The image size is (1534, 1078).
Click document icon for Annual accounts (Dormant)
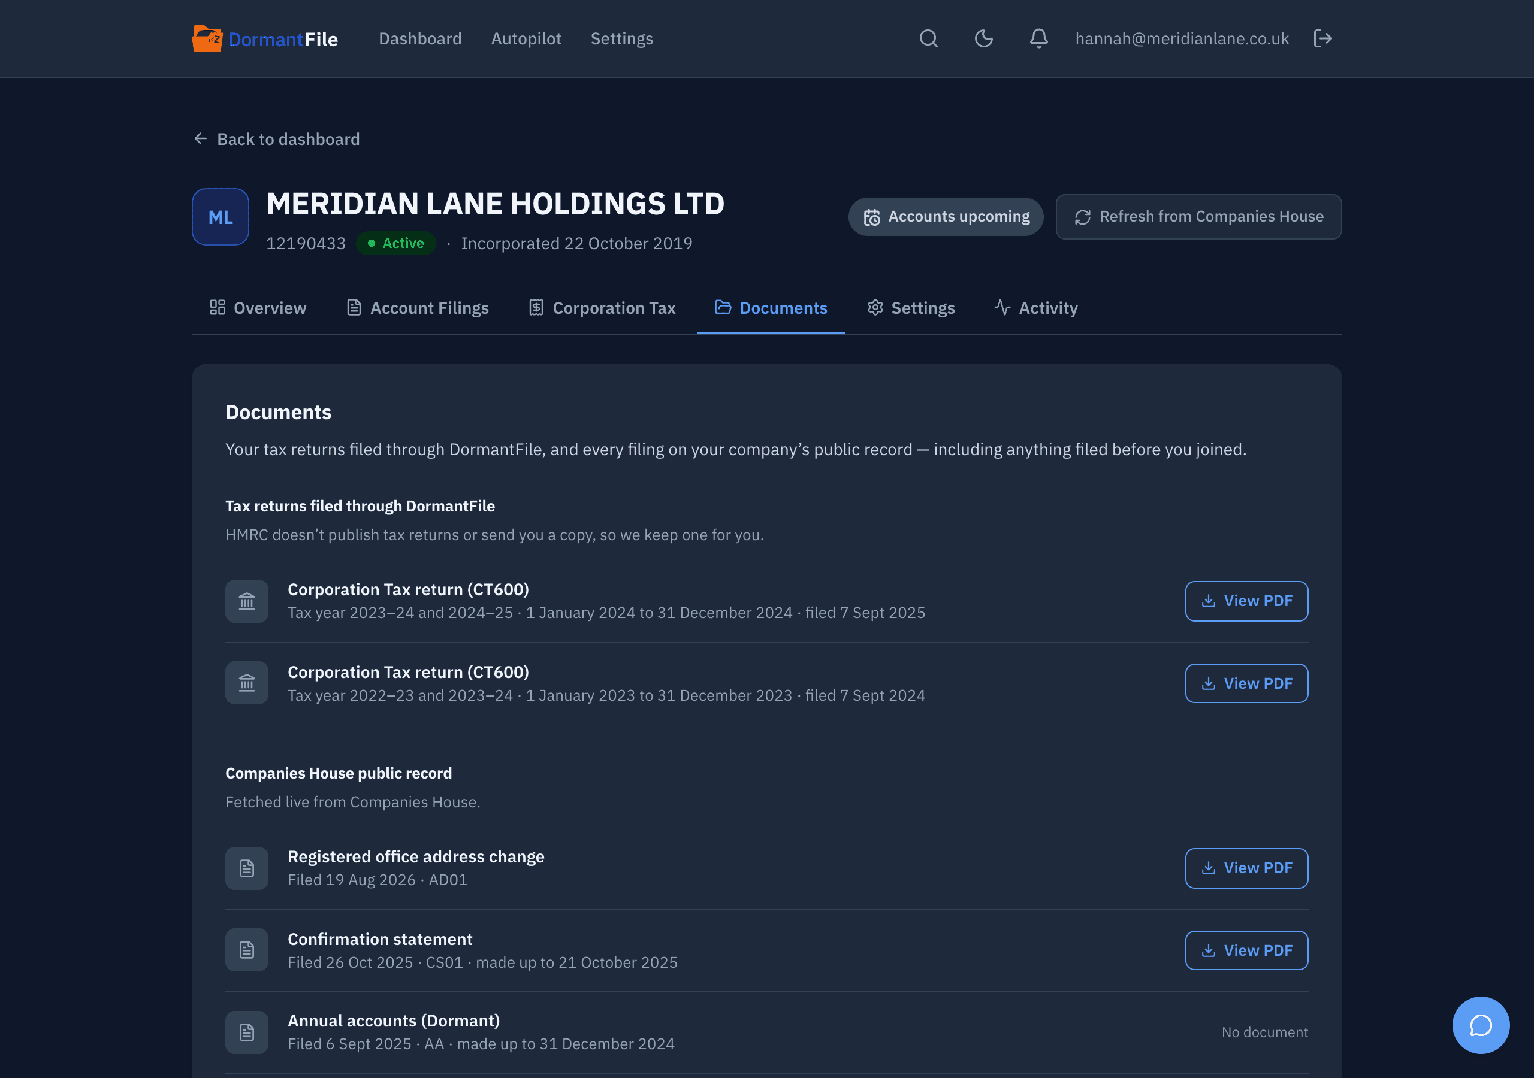[x=246, y=1032]
